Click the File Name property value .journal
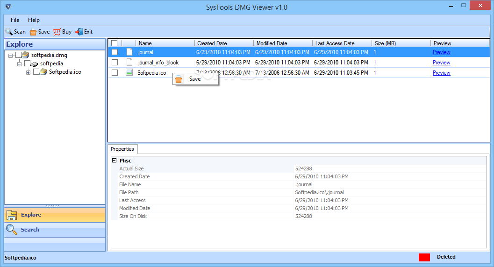 click(x=304, y=184)
